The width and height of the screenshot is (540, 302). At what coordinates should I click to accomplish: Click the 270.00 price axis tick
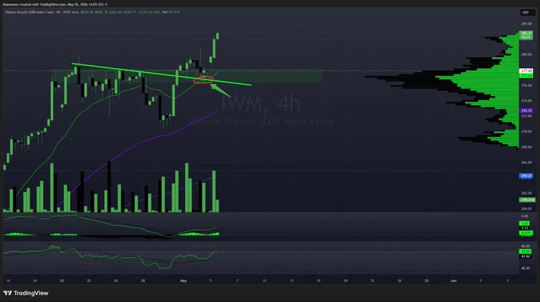coord(526,132)
